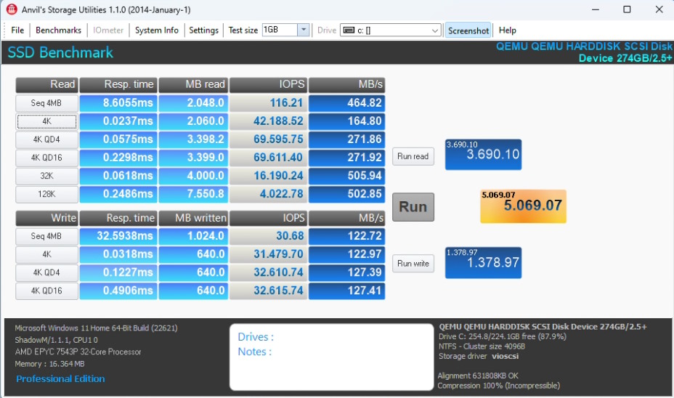Viewport: 674px width, 398px height.
Task: Select the write 4K test button
Action: pyautogui.click(x=47, y=254)
